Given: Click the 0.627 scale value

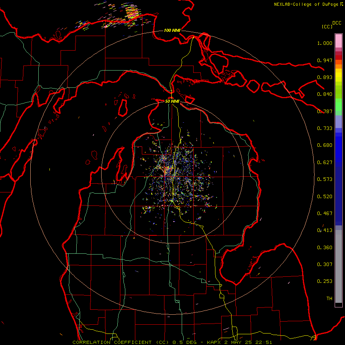Looking at the screenshot, I should coord(325,163).
